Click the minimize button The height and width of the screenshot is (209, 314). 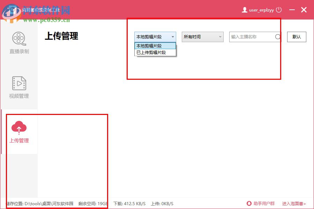292,10
